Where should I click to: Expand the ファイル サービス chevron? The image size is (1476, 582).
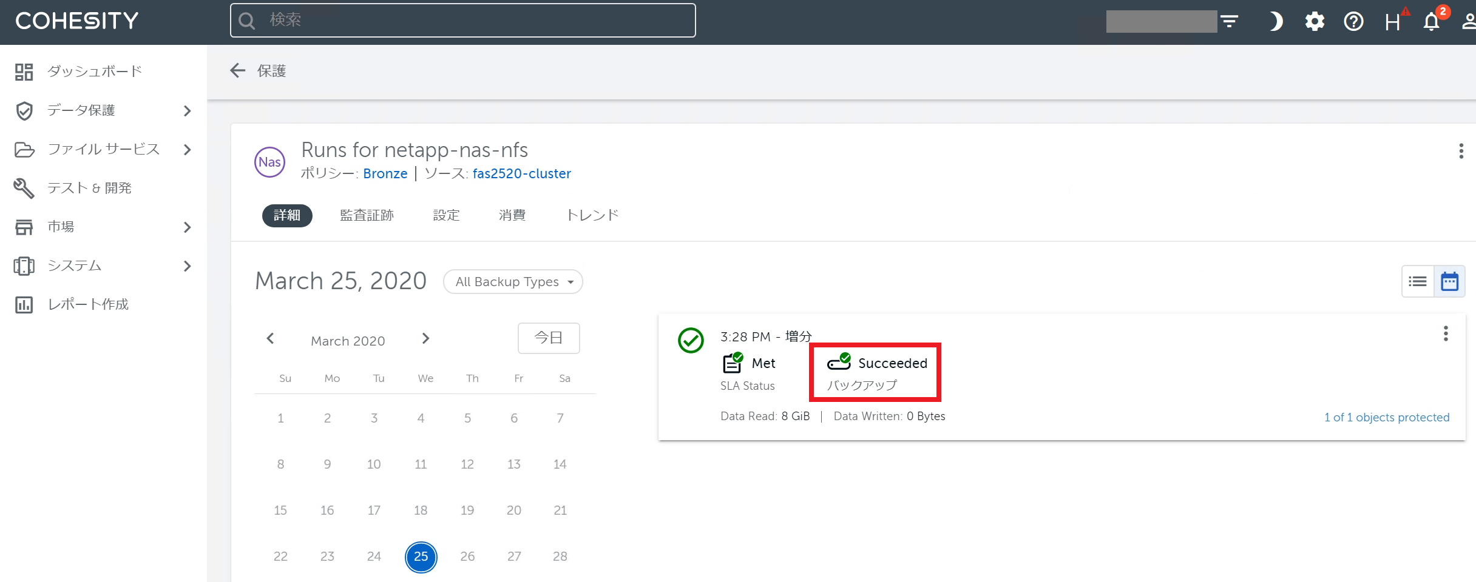tap(187, 150)
